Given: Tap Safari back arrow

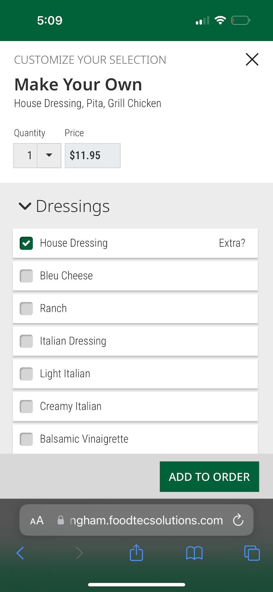Looking at the screenshot, I should pos(20,553).
